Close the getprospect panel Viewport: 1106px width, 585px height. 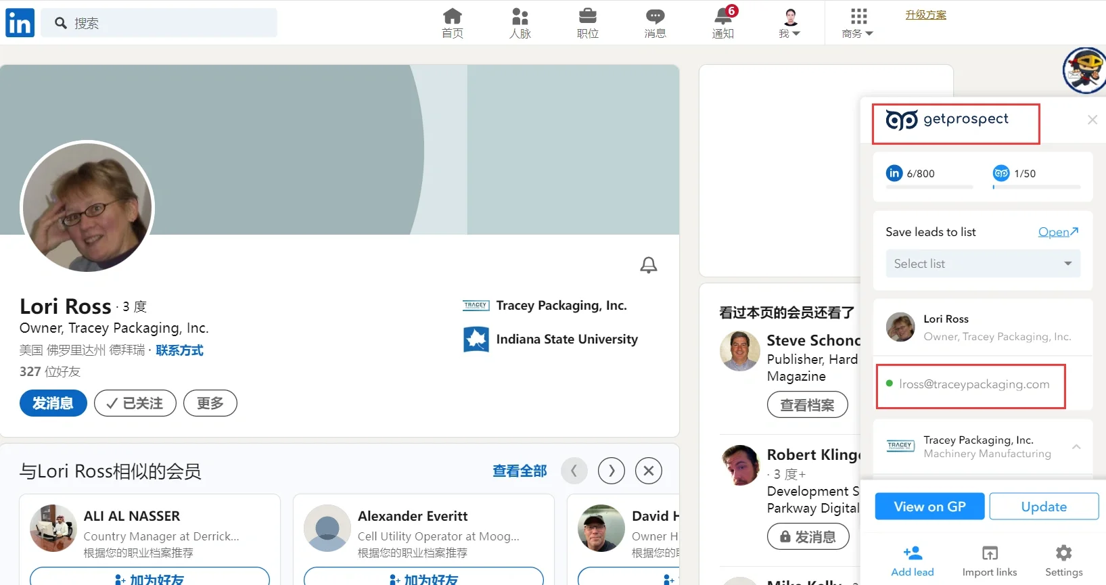click(1092, 120)
